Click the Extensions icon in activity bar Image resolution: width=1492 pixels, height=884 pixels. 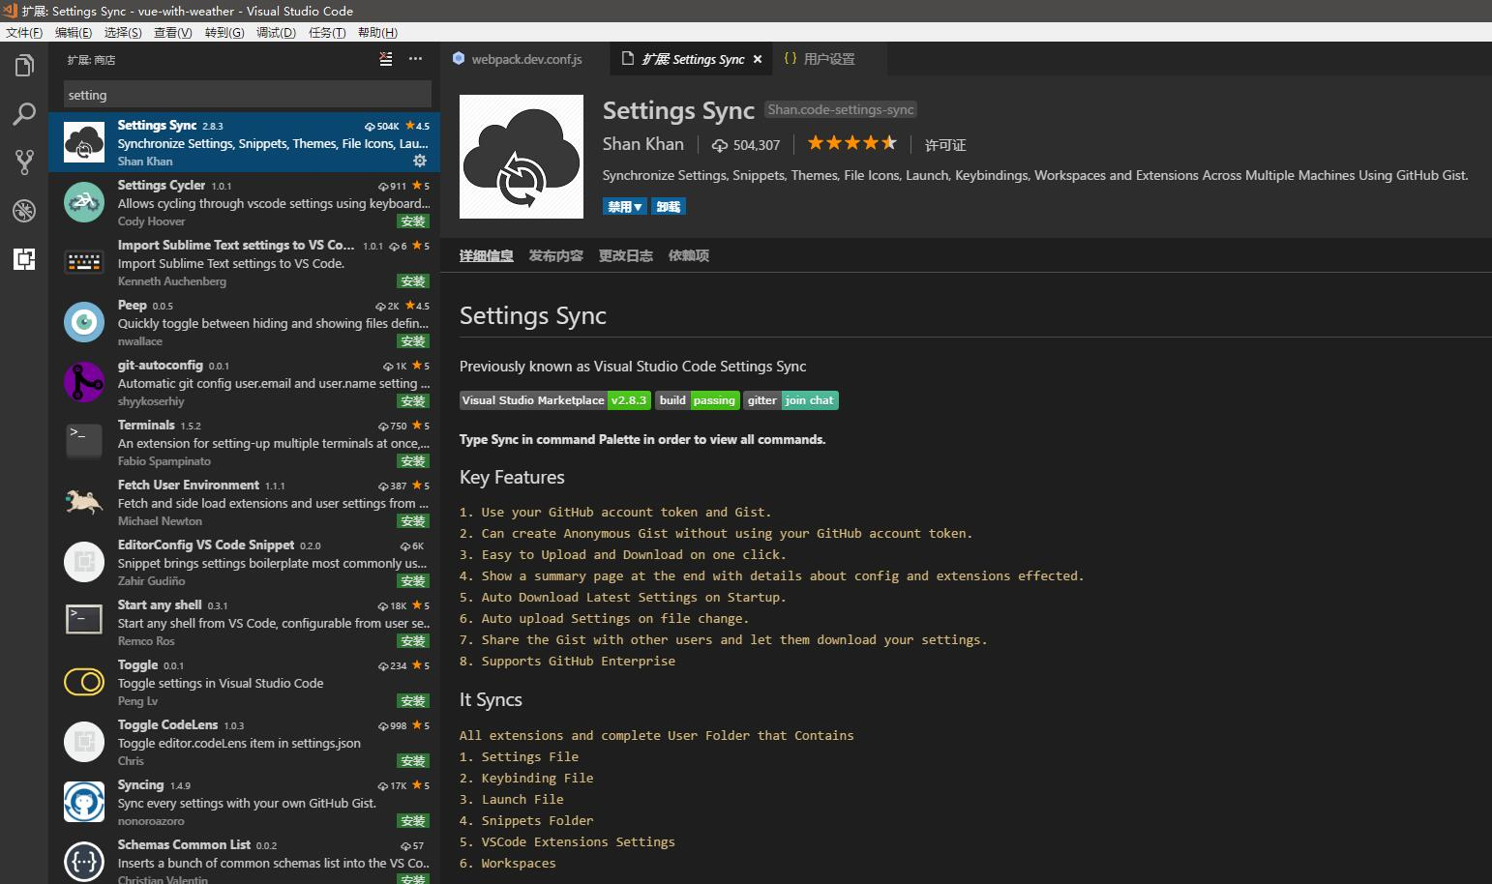[x=24, y=258]
